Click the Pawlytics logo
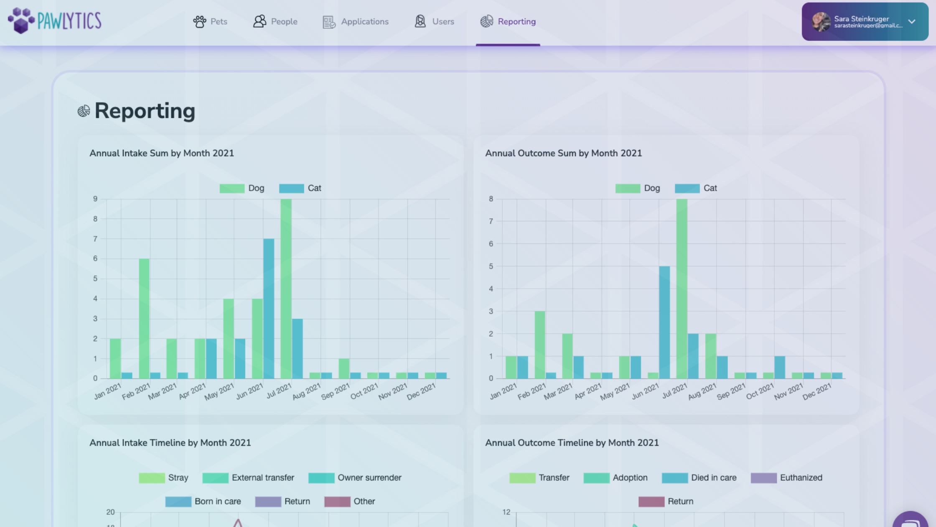Image resolution: width=936 pixels, height=527 pixels. (55, 20)
